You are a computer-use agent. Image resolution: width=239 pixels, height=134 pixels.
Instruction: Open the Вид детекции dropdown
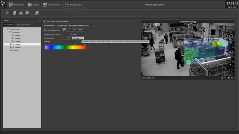(x=75, y=26)
